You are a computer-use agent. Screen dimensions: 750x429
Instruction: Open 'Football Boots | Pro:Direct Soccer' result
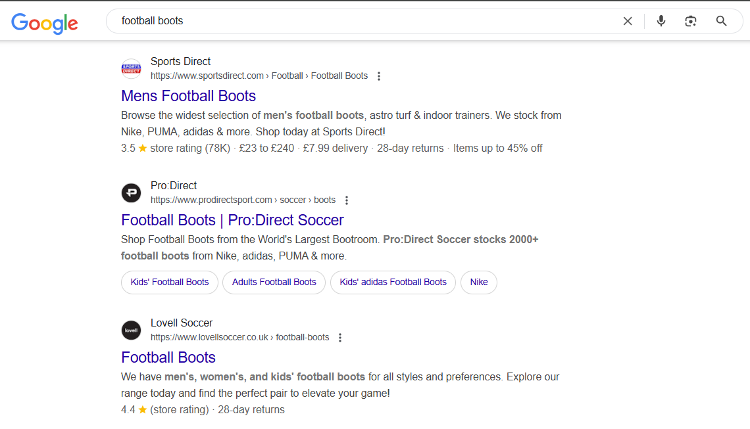click(x=232, y=220)
